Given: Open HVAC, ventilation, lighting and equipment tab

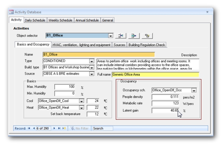Looking at the screenshot, I should (x=81, y=45).
